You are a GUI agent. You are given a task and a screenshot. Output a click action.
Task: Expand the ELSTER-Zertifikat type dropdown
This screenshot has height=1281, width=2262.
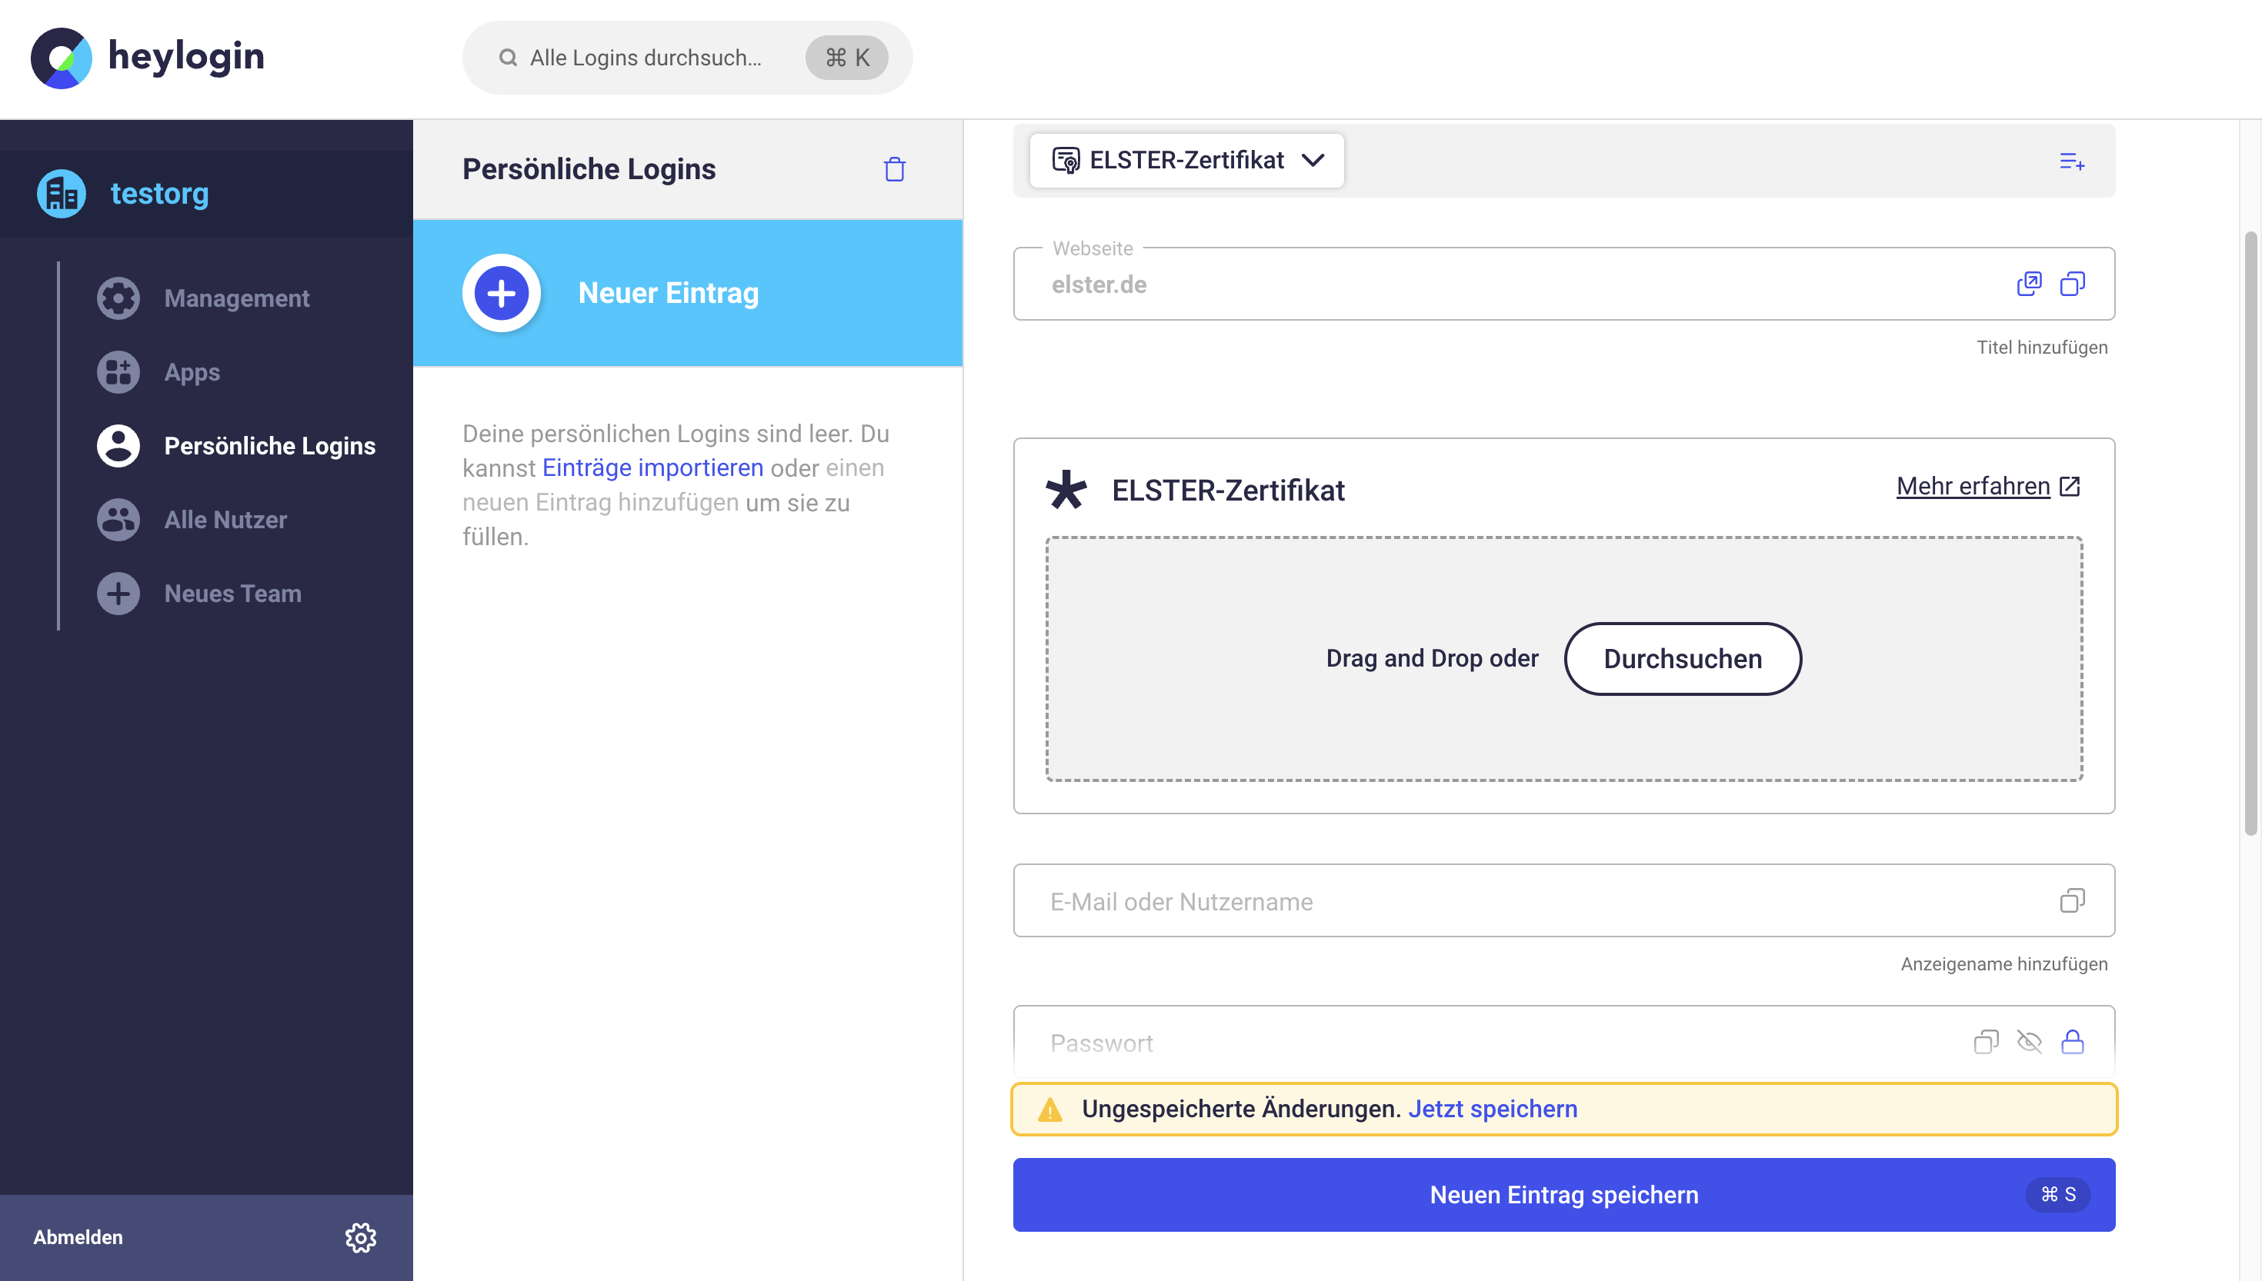tap(1186, 160)
